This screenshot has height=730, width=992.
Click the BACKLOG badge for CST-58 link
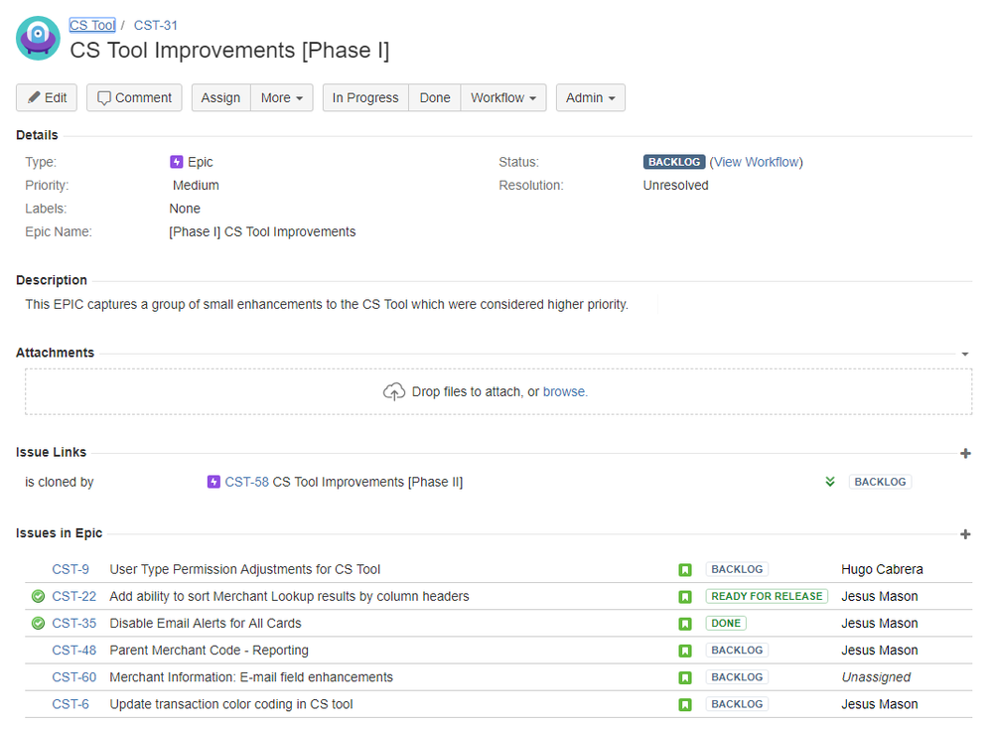pos(880,482)
